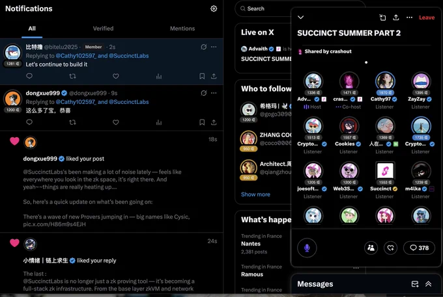
Task: Like the 'Let's continue to build it' post
Action: [116, 76]
